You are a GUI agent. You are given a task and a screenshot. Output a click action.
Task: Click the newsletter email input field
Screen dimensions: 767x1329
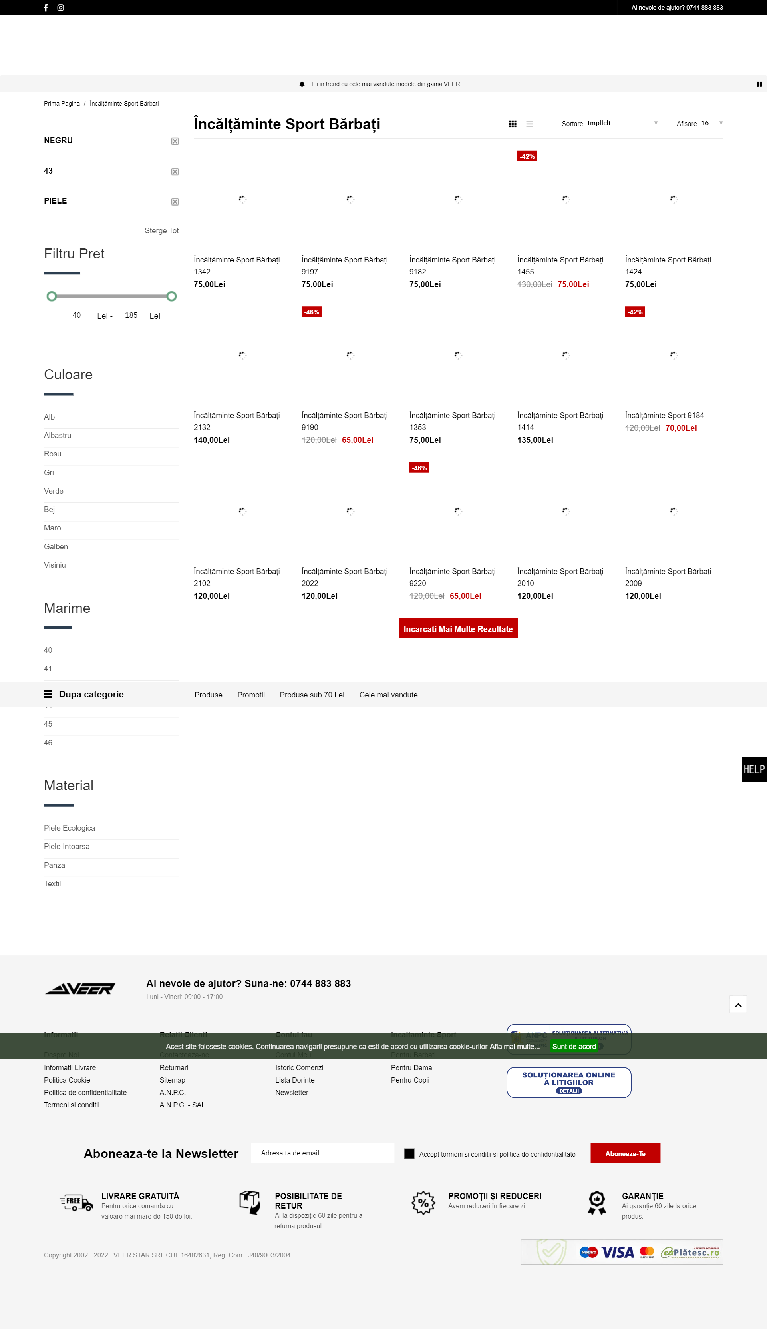coord(322,1153)
